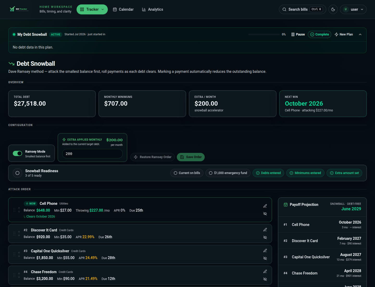Screen dimensions: 375x287
Task: Edit Discover It Card with pencil icon
Action: pos(265,230)
